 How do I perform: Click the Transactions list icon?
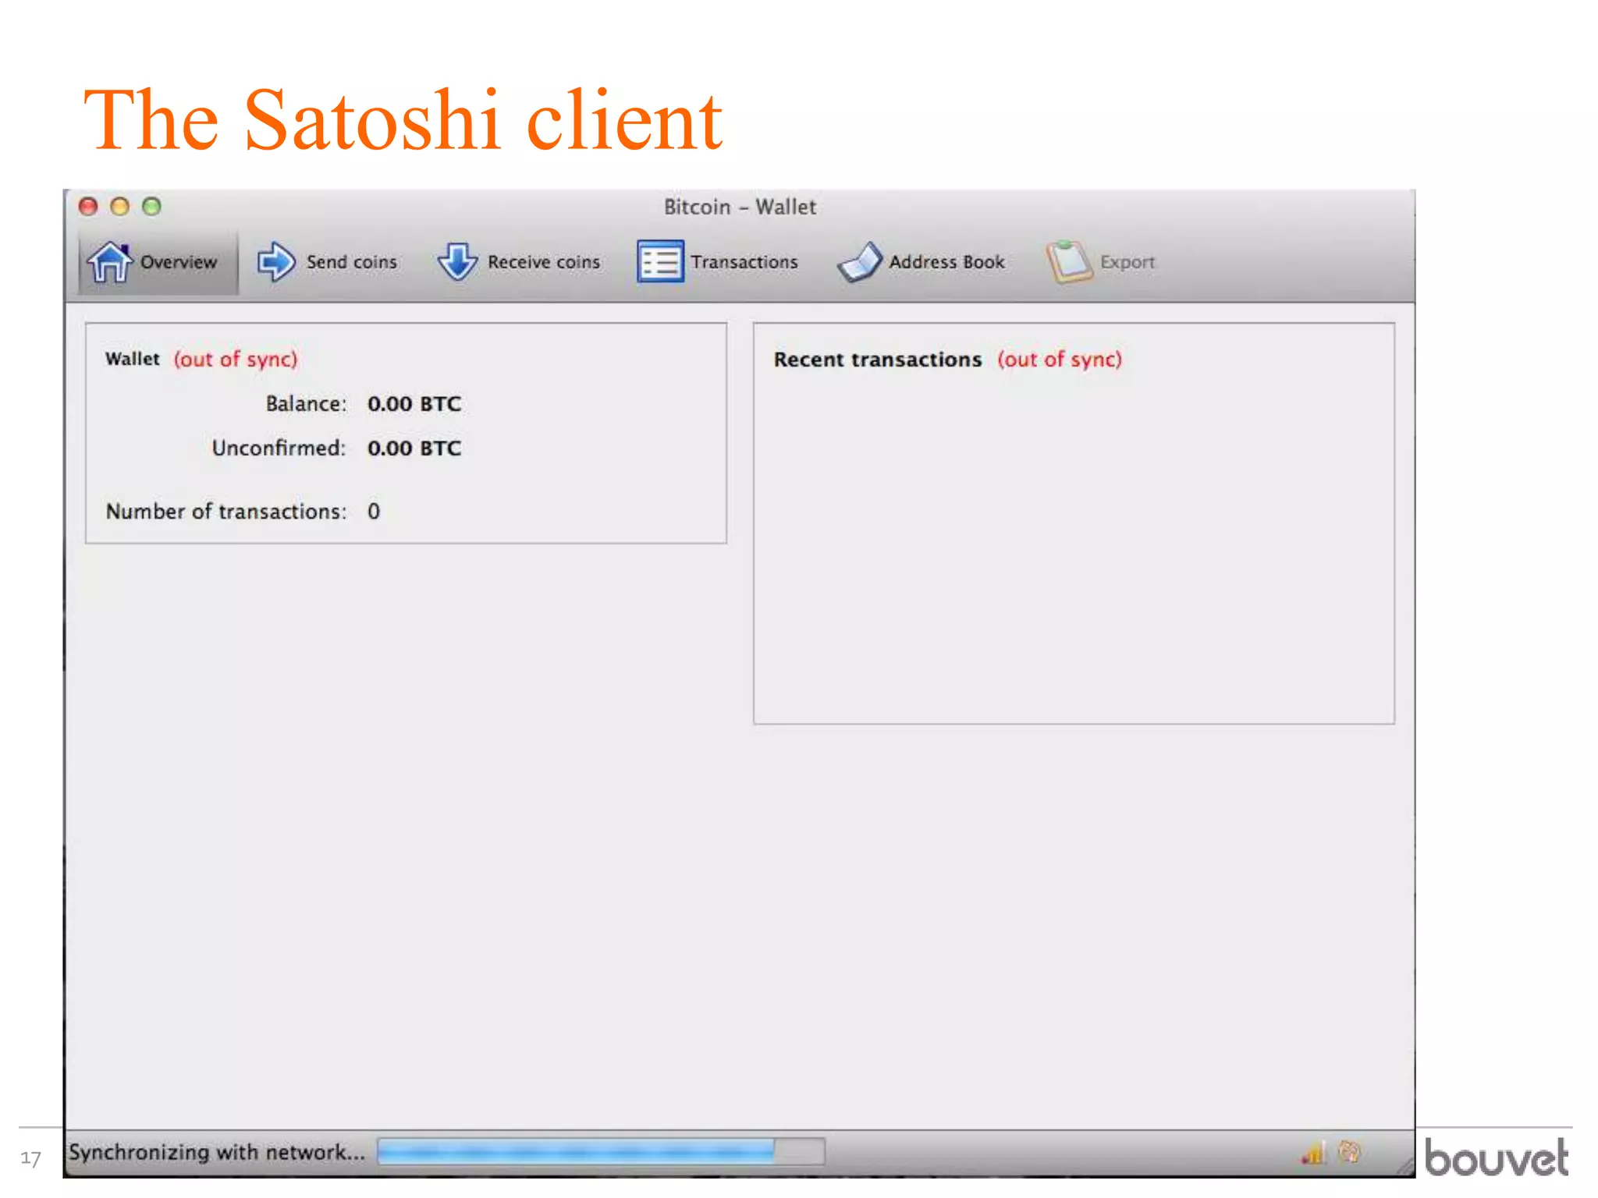(x=660, y=261)
